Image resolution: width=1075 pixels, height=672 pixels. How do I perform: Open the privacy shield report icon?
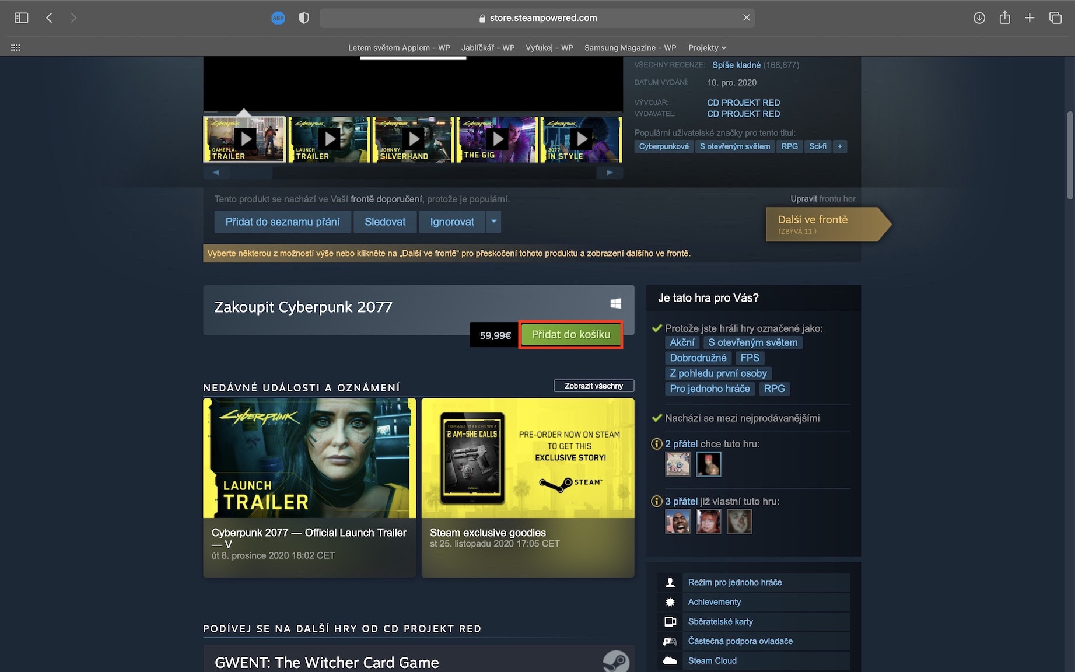tap(304, 18)
